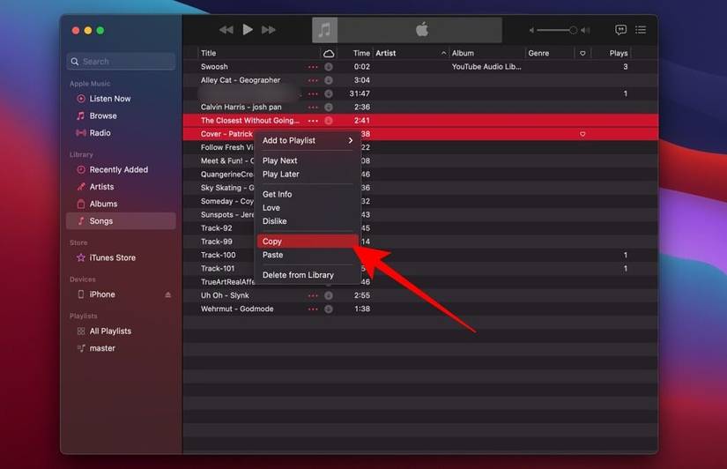Select the Track-99 song row
Viewport: 727px width, 469px height.
[420, 242]
